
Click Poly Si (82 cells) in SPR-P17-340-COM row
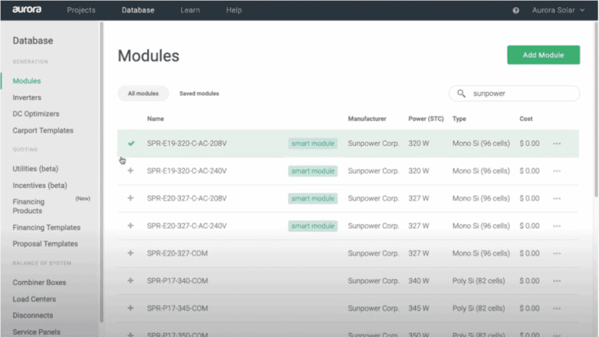point(479,281)
